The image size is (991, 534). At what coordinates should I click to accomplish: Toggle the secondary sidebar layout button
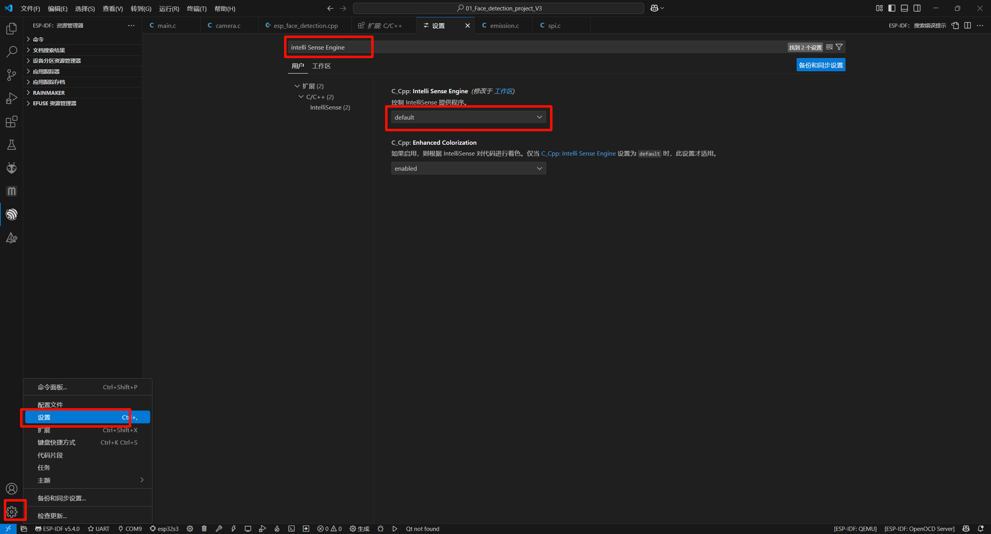click(917, 8)
